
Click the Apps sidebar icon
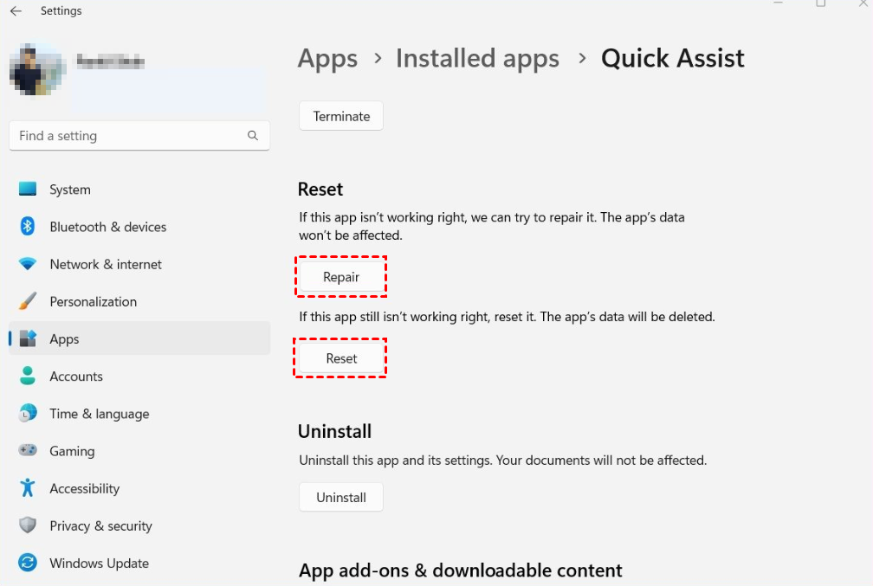(28, 338)
